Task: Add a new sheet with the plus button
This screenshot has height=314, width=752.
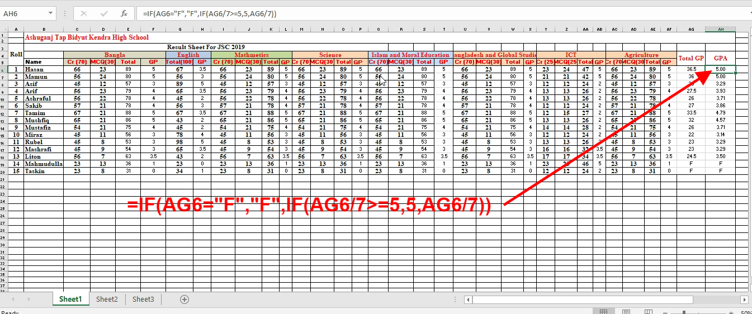Action: [x=185, y=299]
